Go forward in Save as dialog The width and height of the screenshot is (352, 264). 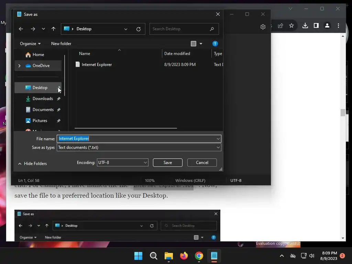[33, 29]
